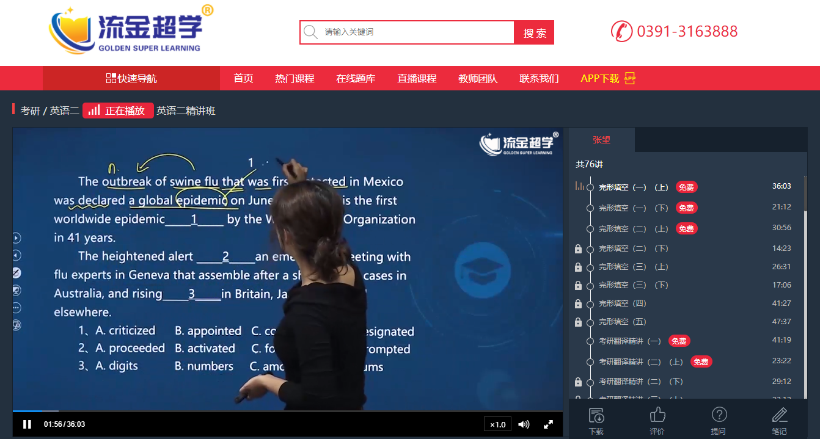The image size is (820, 439).
Task: Mute the video with the speaker icon
Action: click(x=523, y=424)
